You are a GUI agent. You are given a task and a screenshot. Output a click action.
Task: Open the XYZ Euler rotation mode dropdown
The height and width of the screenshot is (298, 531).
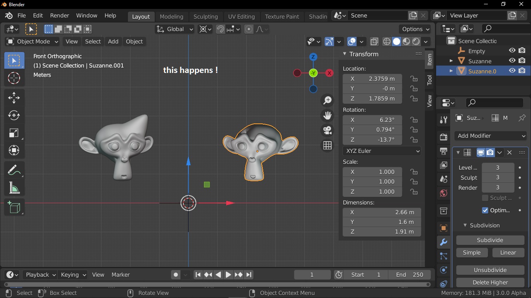coord(382,151)
